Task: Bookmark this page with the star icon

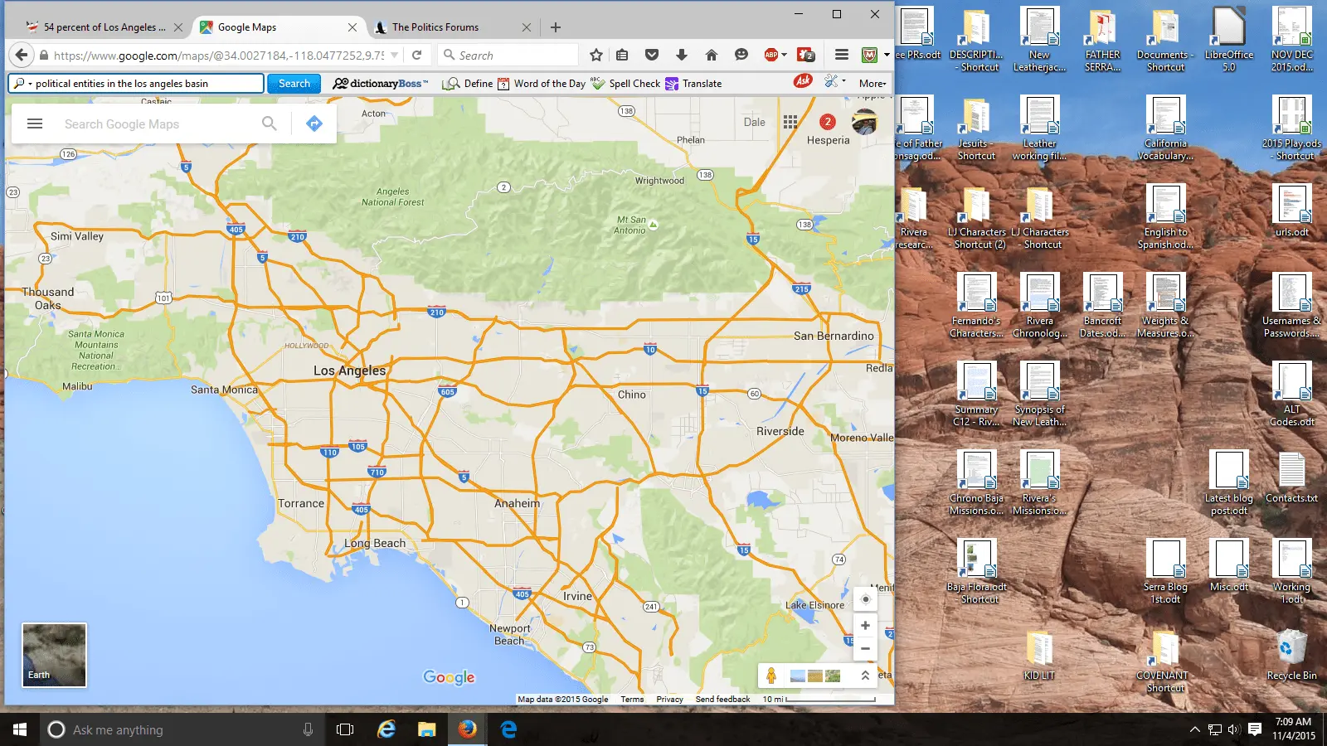Action: (595, 55)
